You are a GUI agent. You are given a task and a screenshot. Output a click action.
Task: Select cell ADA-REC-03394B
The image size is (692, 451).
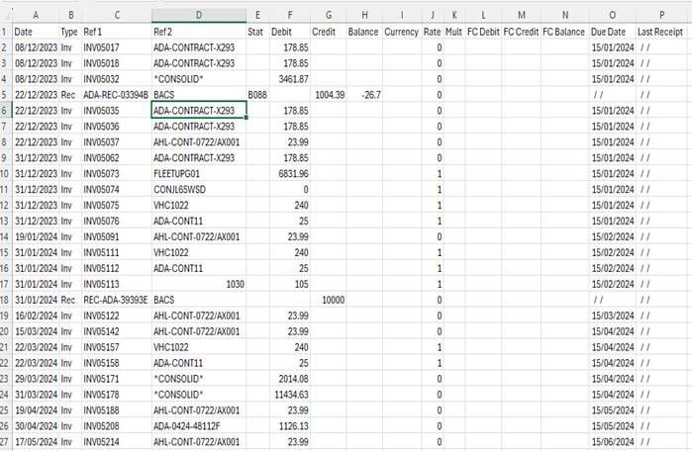117,95
